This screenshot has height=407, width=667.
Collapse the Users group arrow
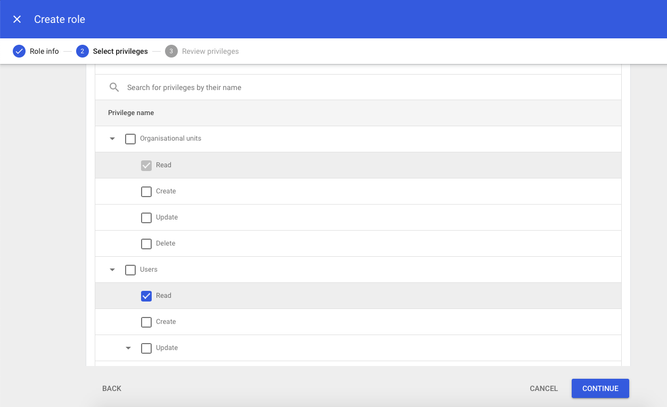click(112, 270)
